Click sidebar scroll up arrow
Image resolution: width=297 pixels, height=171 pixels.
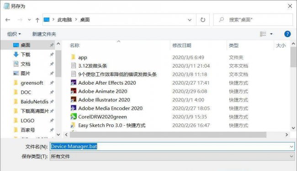[58, 44]
